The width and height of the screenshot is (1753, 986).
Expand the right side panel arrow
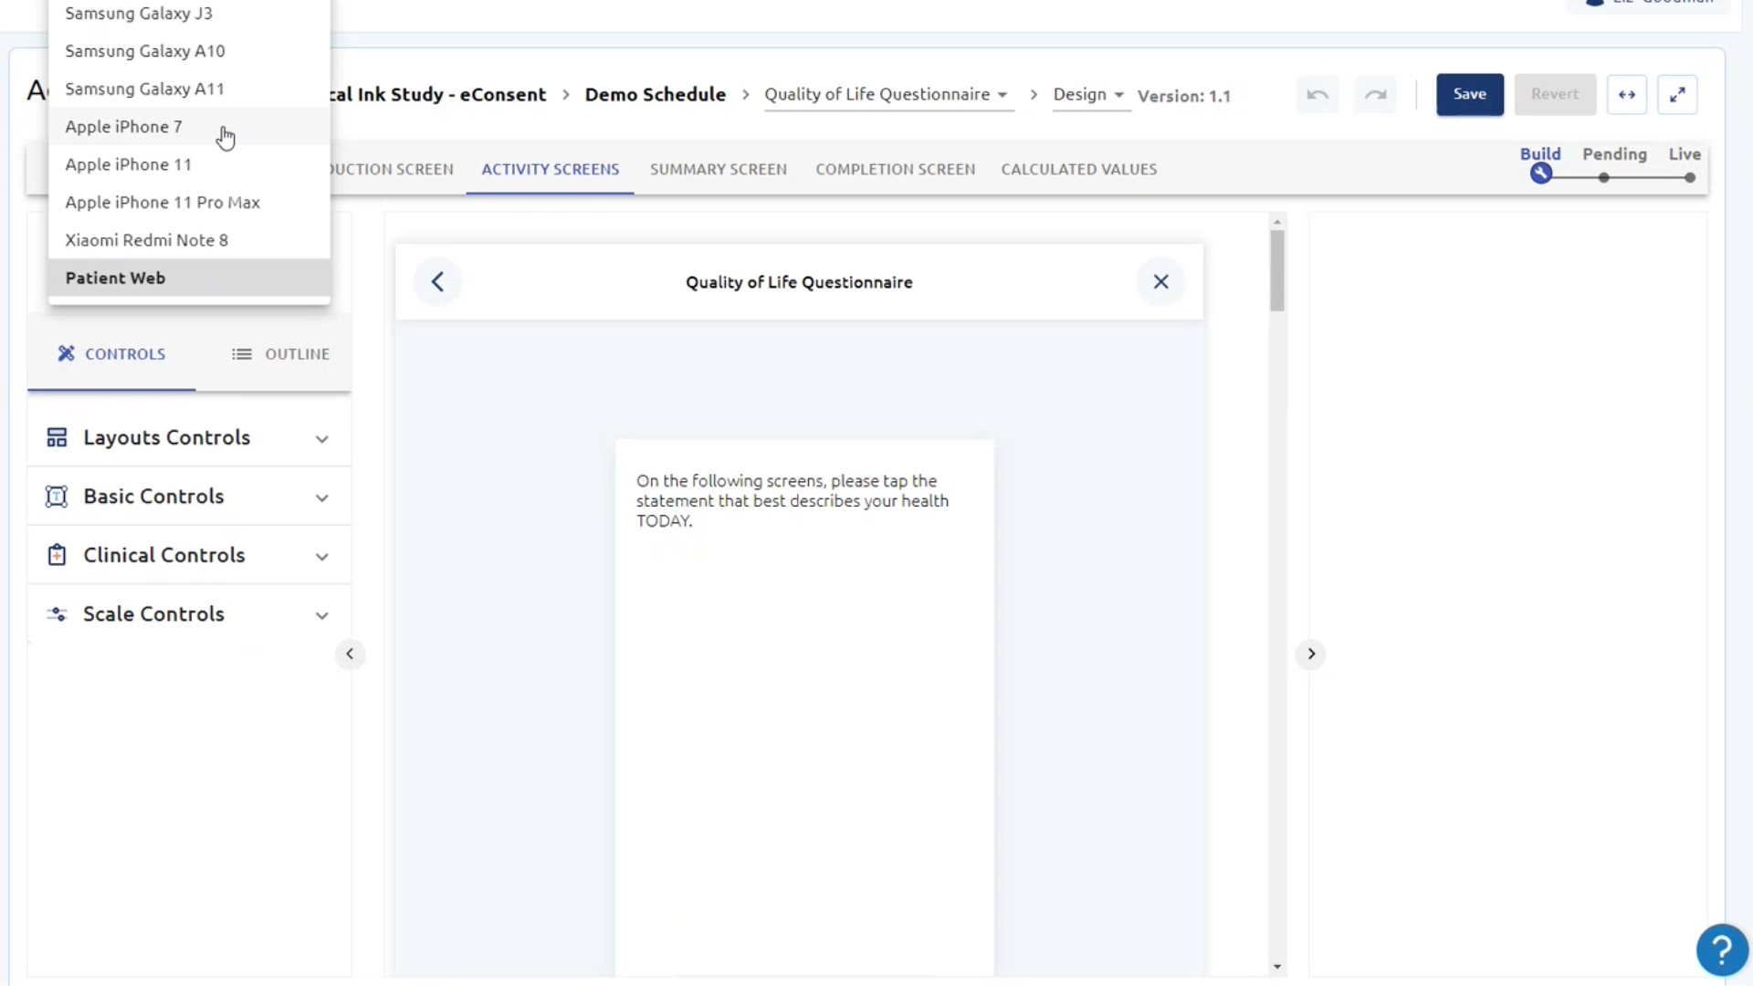tap(1311, 654)
